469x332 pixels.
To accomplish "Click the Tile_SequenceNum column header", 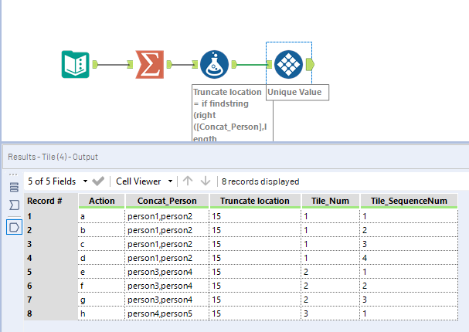I will pos(409,201).
